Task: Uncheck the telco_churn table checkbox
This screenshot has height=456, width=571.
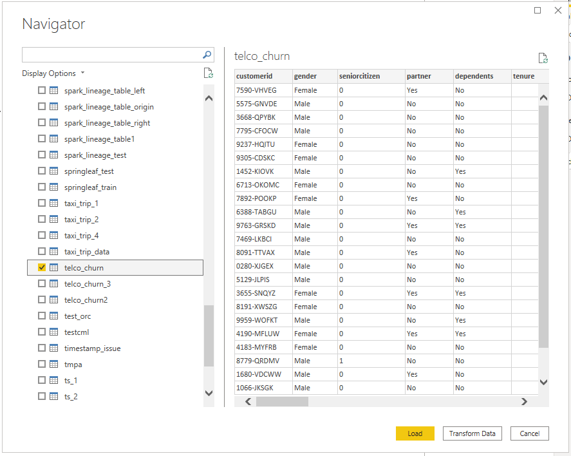Action: [x=42, y=267]
